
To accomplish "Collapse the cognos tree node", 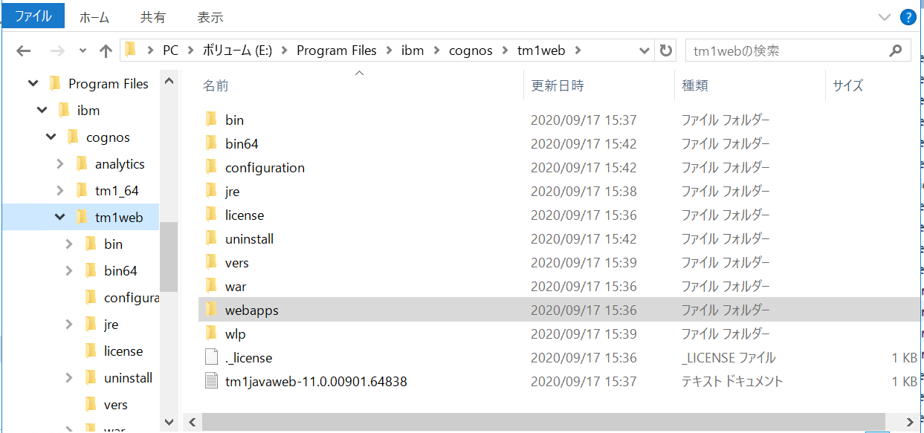I will click(x=51, y=137).
